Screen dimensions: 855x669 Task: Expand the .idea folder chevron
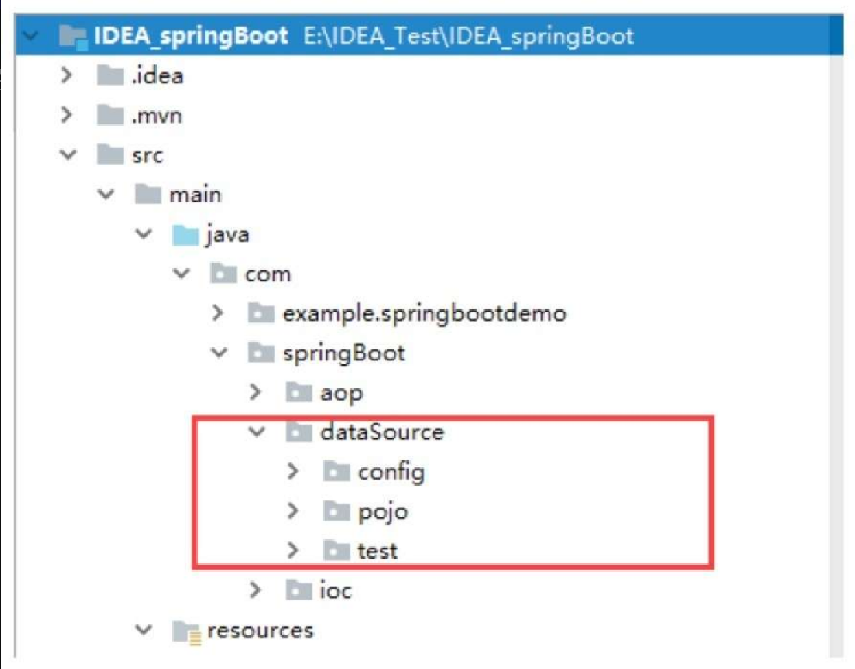67,75
